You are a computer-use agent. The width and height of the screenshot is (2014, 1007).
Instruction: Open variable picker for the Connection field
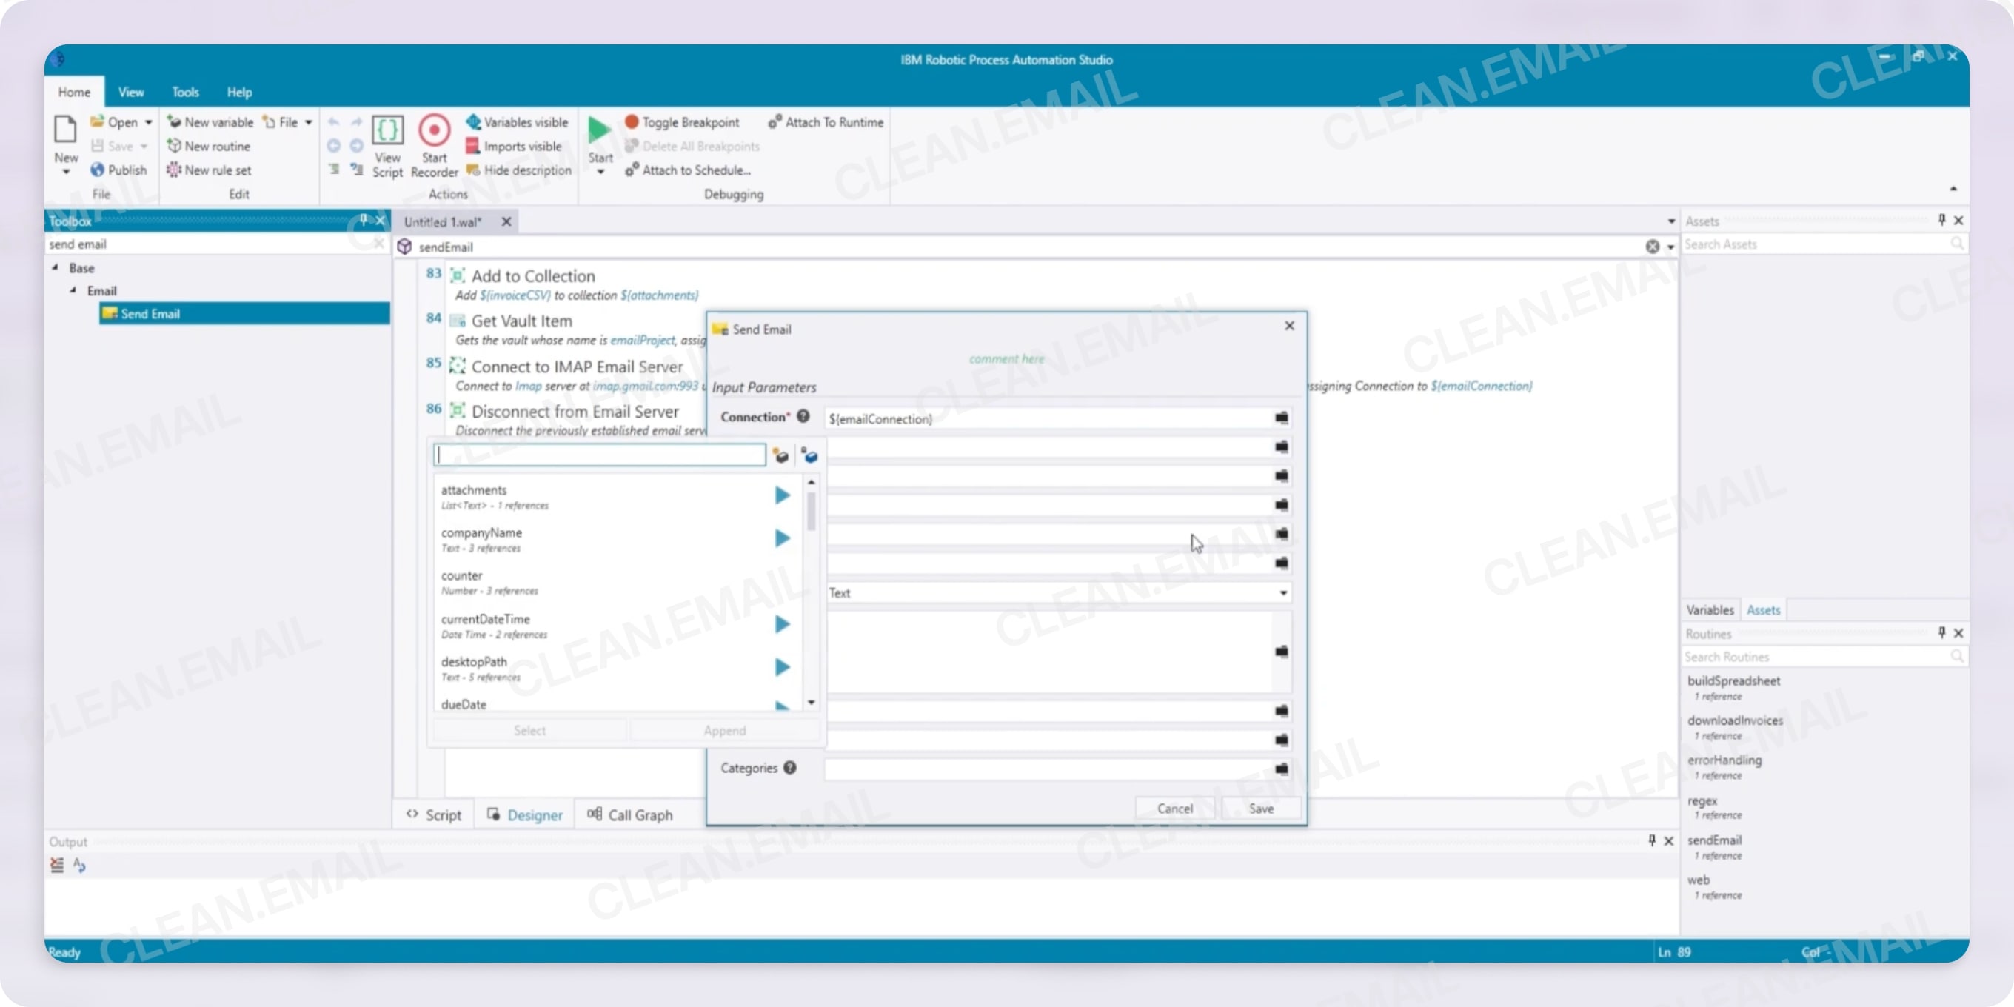pos(1281,418)
